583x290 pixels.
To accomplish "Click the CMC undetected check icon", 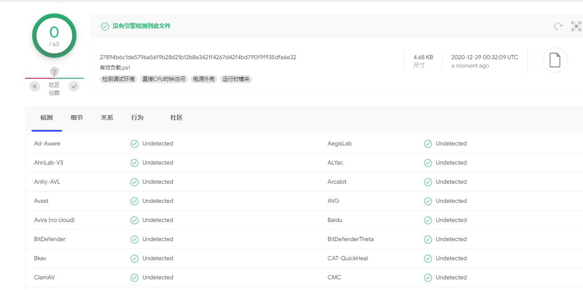I will click(x=428, y=278).
